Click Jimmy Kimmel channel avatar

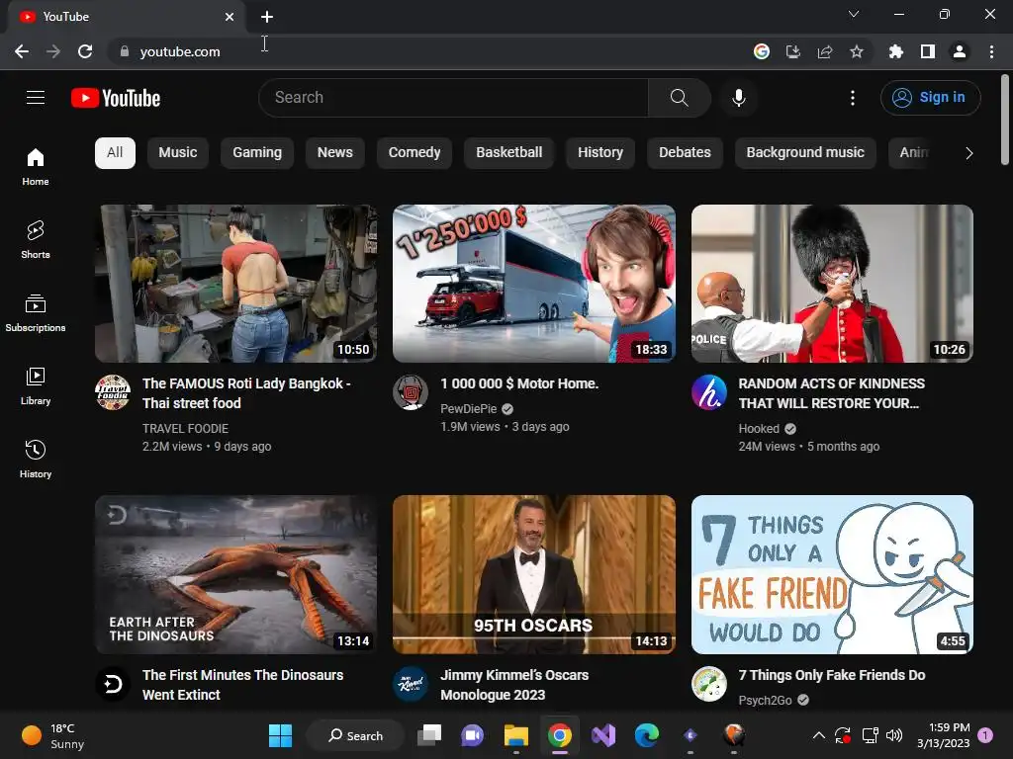click(x=411, y=684)
